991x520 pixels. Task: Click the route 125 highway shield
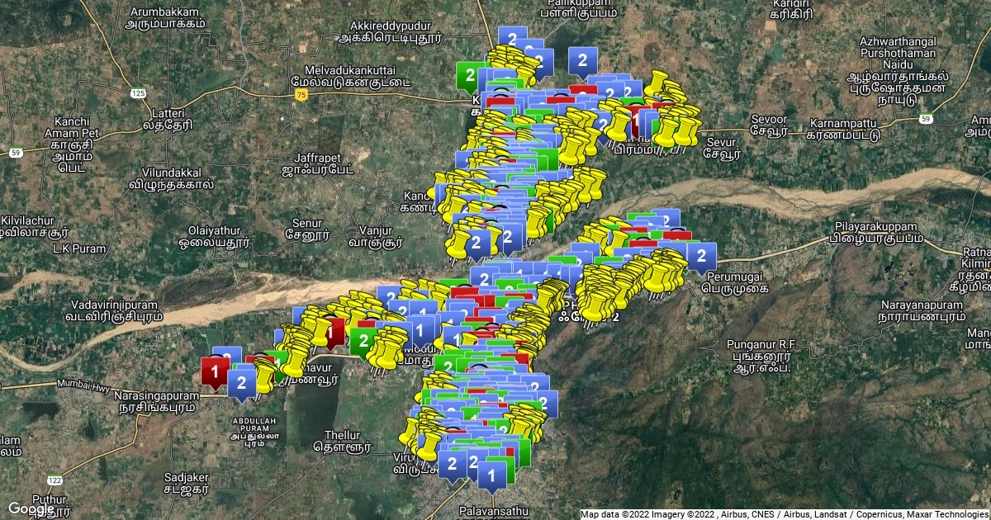pos(140,94)
